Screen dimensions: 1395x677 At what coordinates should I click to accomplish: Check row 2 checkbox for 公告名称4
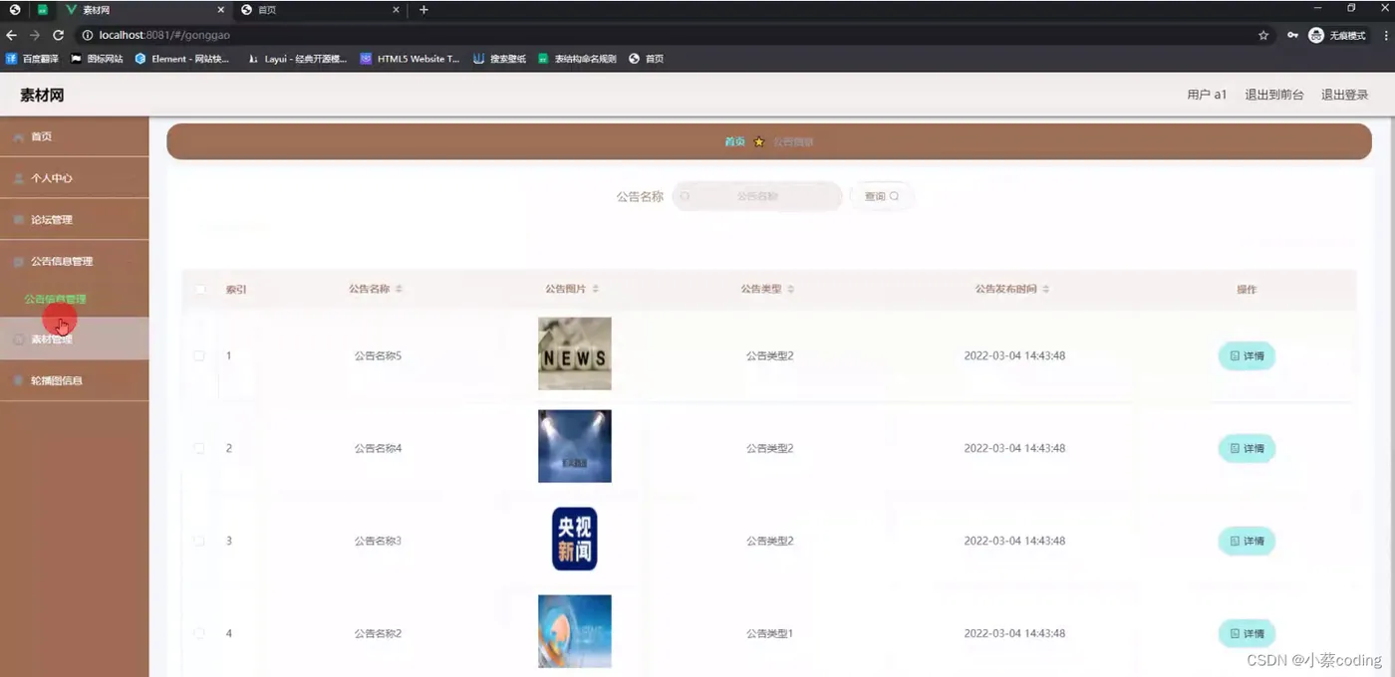point(199,448)
